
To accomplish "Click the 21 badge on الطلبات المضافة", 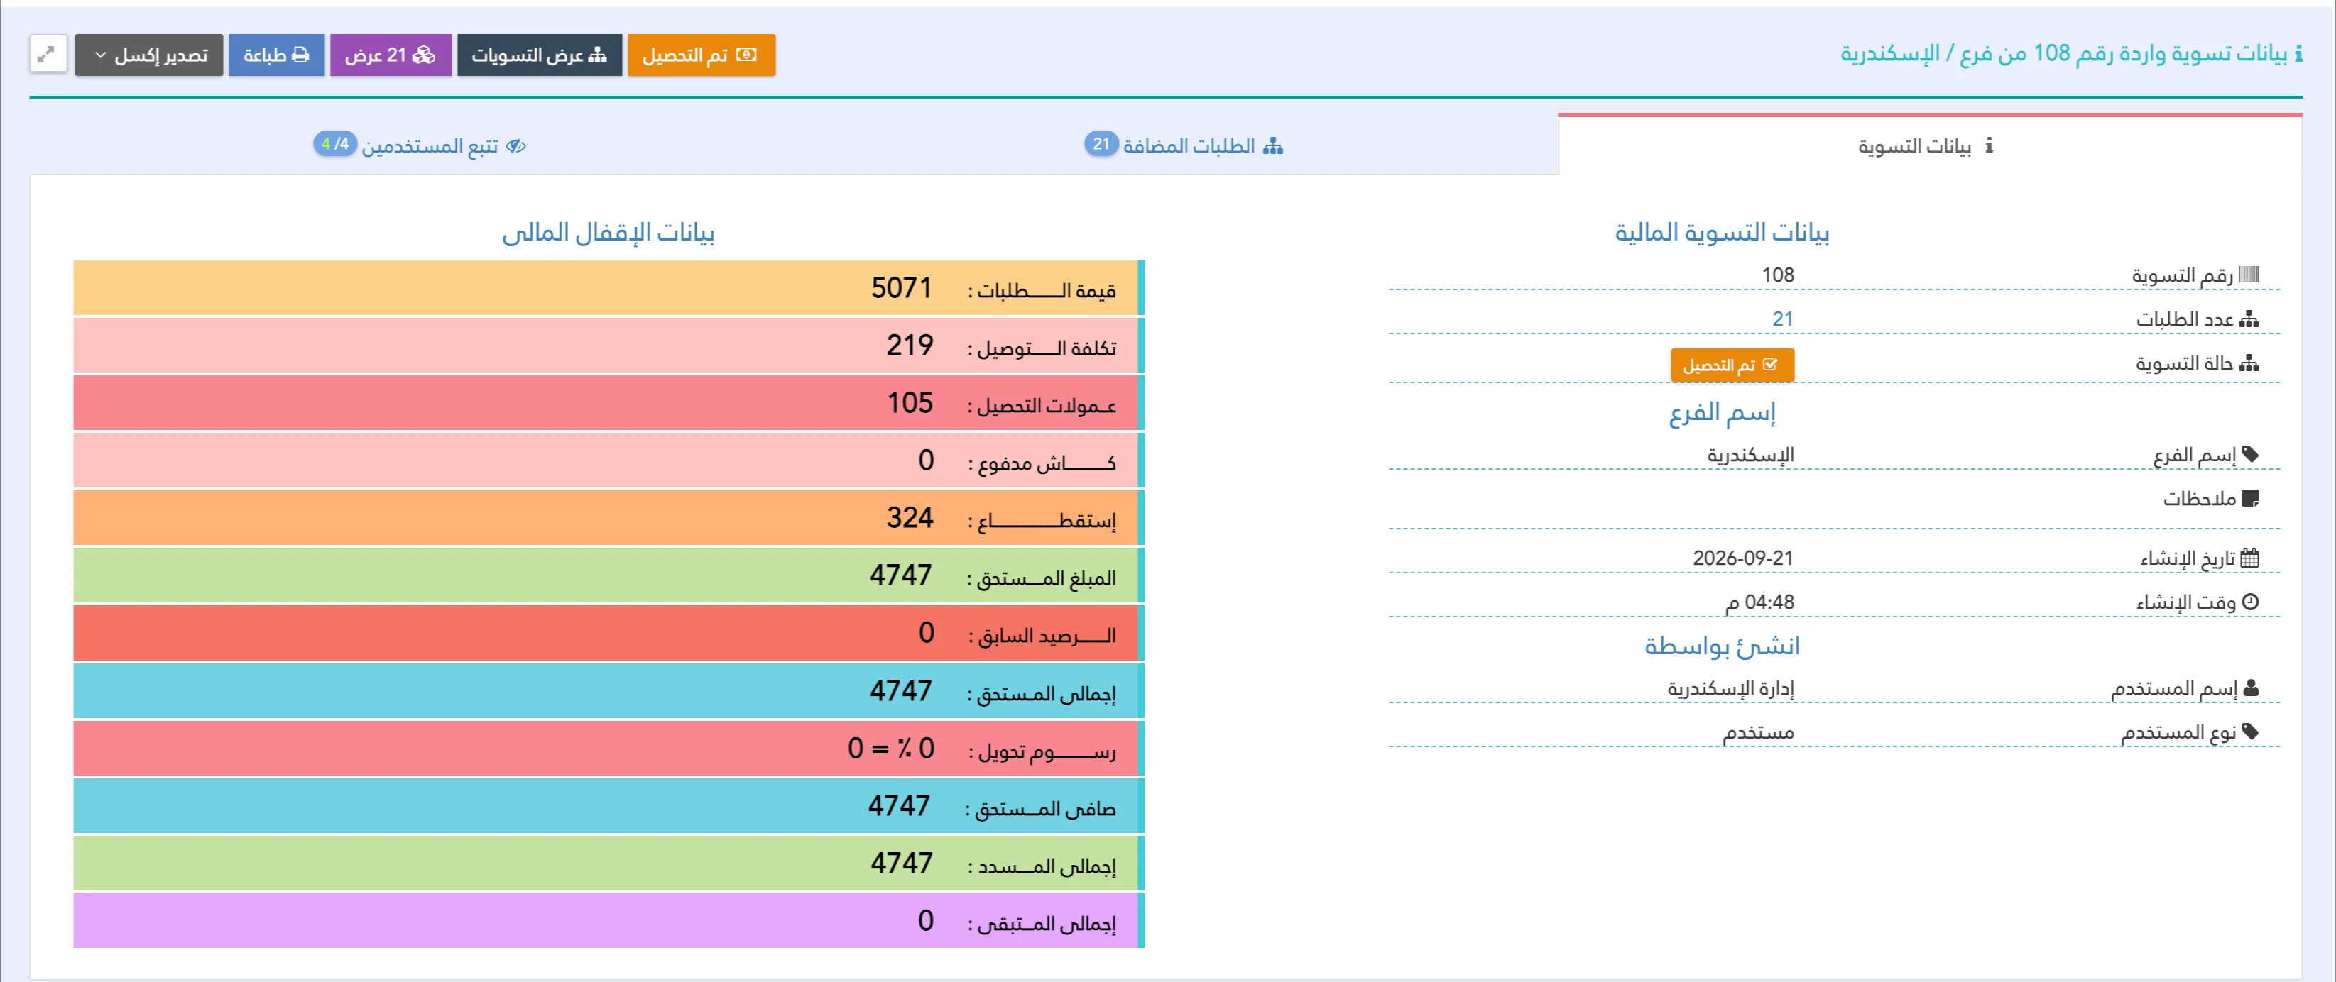I will [x=1101, y=144].
